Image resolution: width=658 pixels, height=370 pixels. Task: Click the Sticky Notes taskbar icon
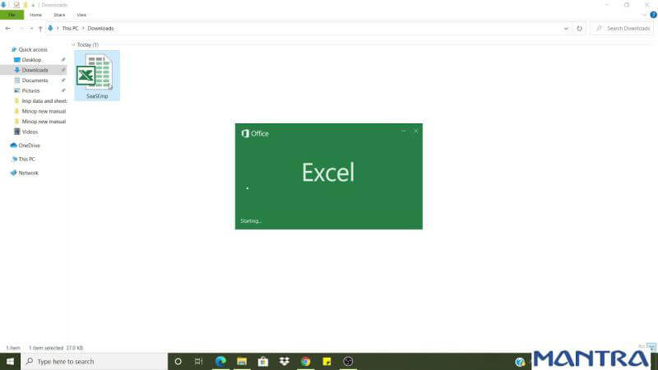click(x=327, y=361)
